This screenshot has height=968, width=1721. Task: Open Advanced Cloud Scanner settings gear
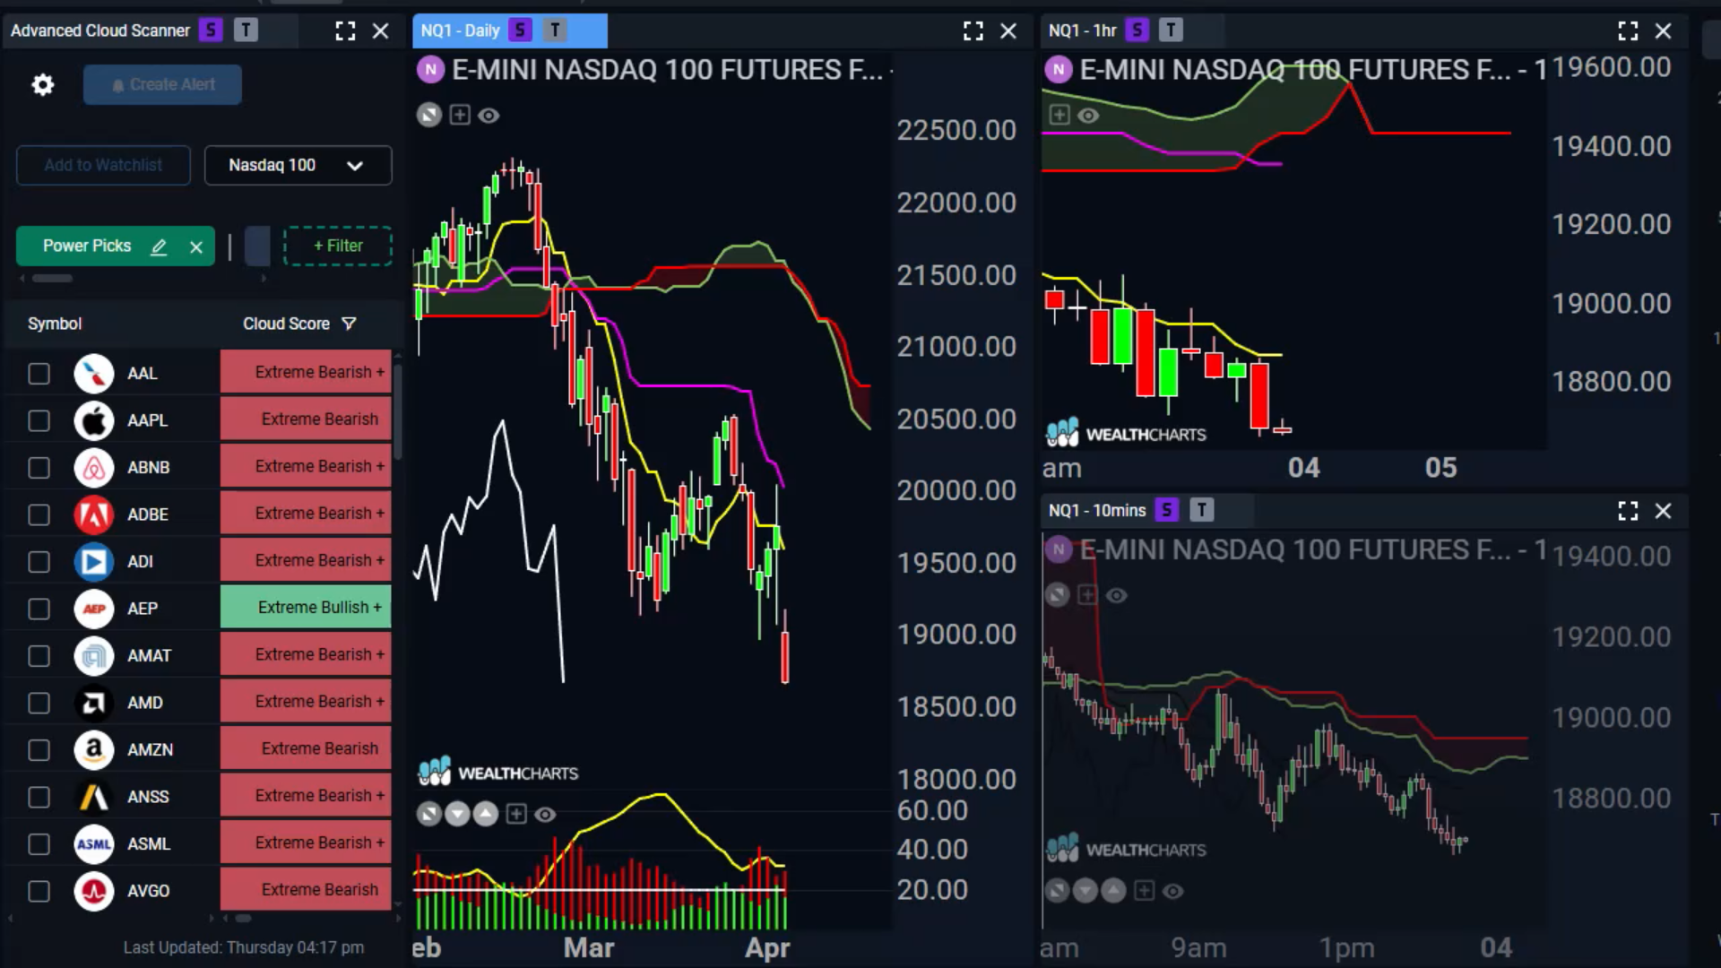click(x=43, y=85)
